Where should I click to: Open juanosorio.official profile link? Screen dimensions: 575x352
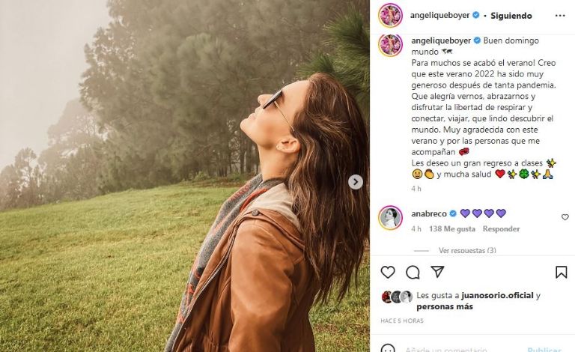[490, 295]
